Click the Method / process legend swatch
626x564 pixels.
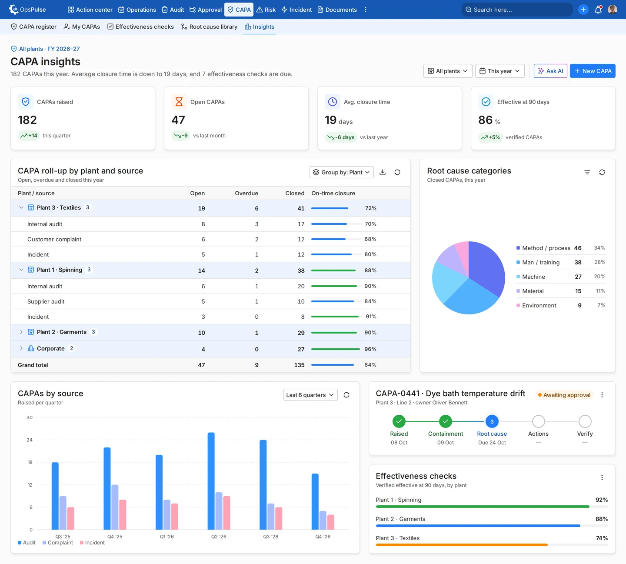click(518, 248)
